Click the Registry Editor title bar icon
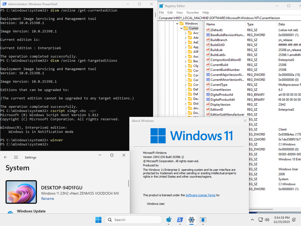This screenshot has height=226, width=301. click(x=161, y=6)
